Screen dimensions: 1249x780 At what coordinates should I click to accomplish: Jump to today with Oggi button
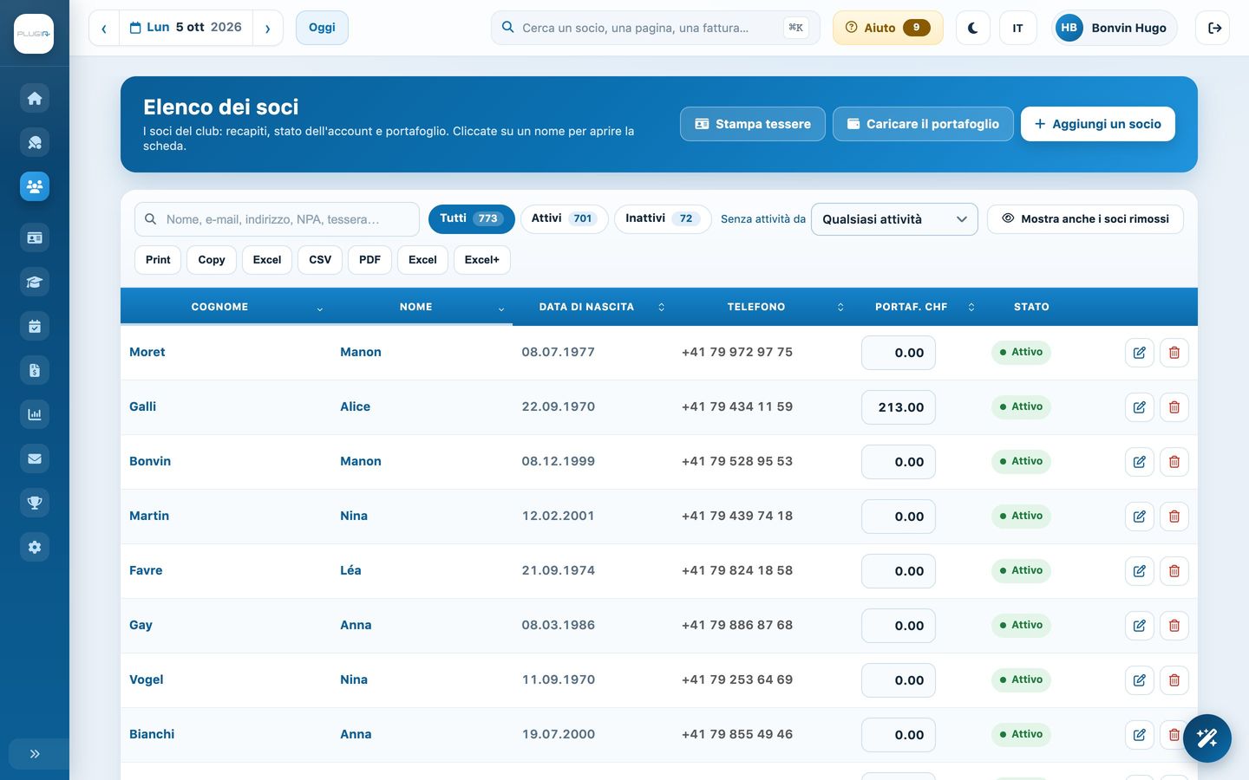(322, 28)
